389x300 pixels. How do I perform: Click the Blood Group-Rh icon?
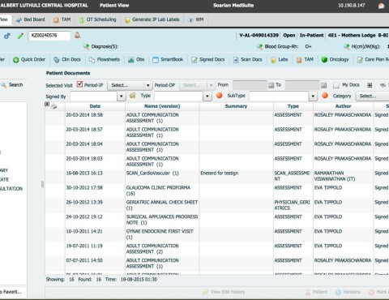click(x=260, y=47)
